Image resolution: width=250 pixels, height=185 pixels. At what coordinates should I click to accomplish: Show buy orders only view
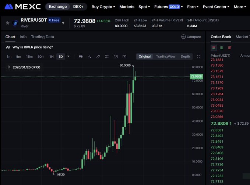(222, 48)
